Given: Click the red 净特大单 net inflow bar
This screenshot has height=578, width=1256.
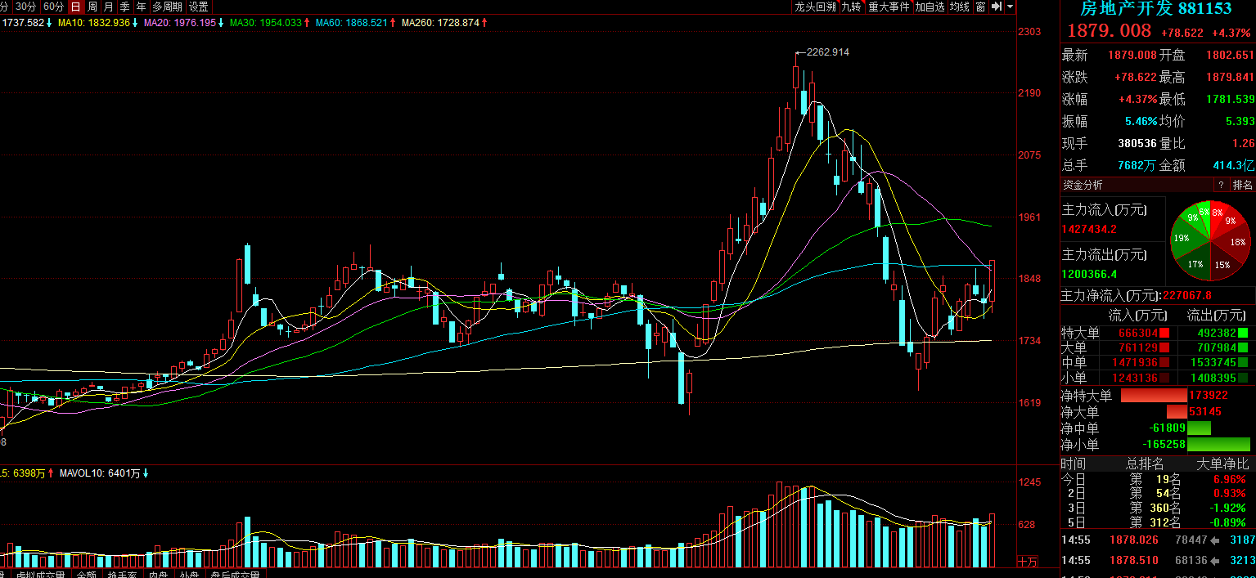Looking at the screenshot, I should [1153, 396].
